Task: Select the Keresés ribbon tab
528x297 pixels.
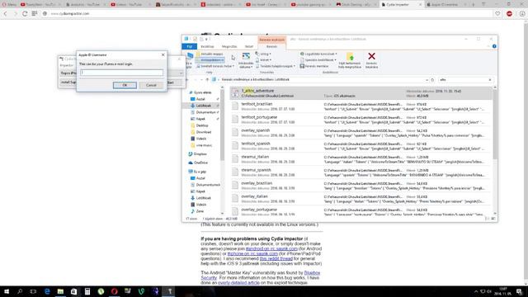Action: (271, 46)
